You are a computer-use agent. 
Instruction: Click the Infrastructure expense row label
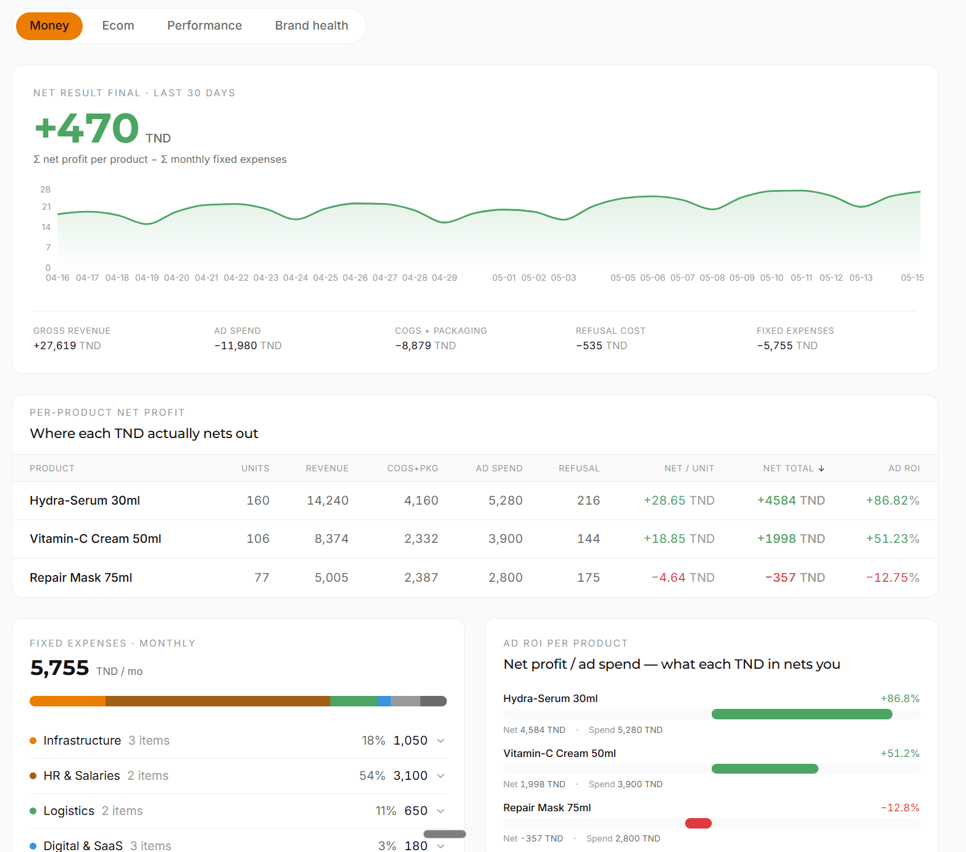[x=82, y=740]
